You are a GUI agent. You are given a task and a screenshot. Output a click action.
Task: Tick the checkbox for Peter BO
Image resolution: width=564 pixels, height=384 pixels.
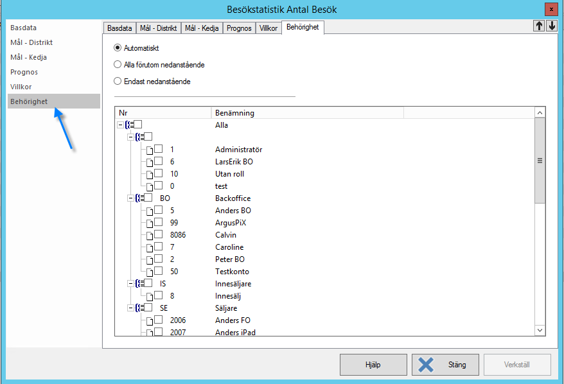(158, 259)
